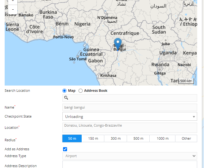Click the Other radius button
Viewport: 204px width, 168px height.
(186, 138)
